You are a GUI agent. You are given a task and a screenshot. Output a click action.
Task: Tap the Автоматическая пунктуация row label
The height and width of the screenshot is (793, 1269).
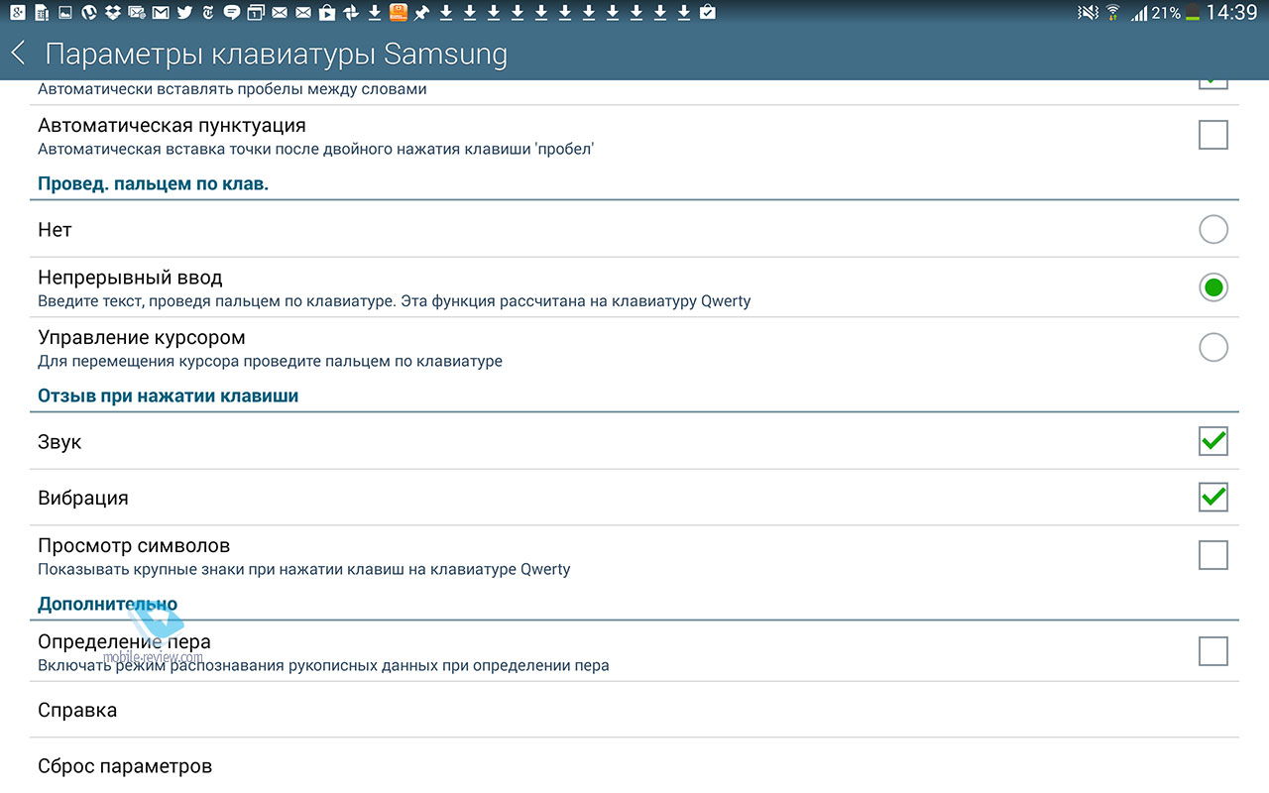(x=172, y=126)
